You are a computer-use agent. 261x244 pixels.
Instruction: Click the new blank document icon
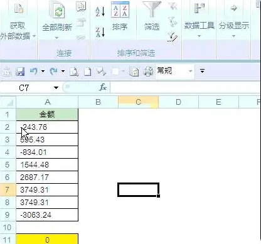pyautogui.click(x=88, y=72)
